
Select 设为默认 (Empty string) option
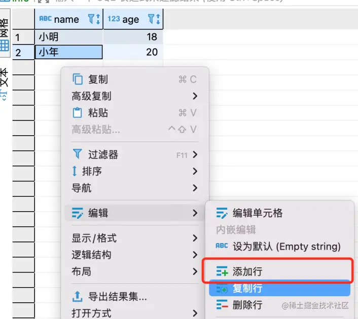(x=280, y=246)
